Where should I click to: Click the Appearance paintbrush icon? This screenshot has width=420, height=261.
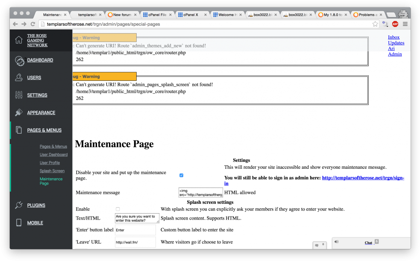(x=19, y=113)
